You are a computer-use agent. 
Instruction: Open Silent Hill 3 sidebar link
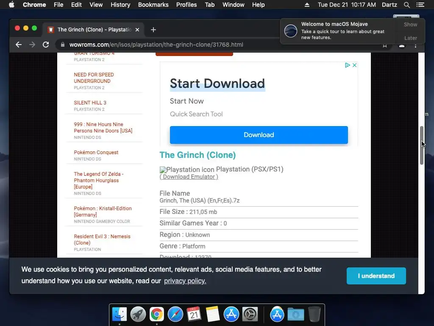[x=90, y=103]
